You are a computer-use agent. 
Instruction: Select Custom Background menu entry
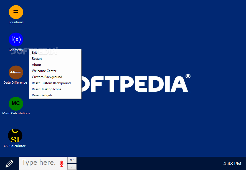tap(55, 77)
